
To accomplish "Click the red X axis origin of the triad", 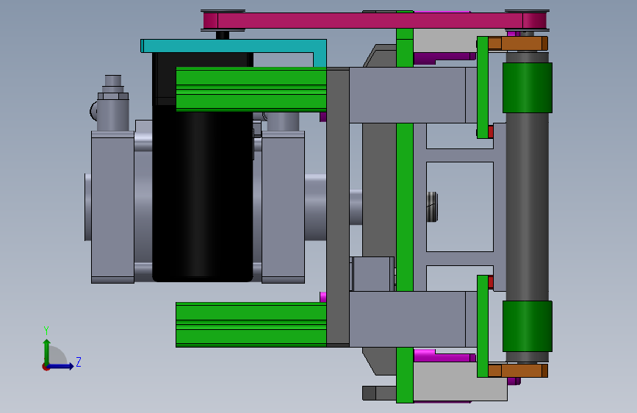I will [46, 367].
